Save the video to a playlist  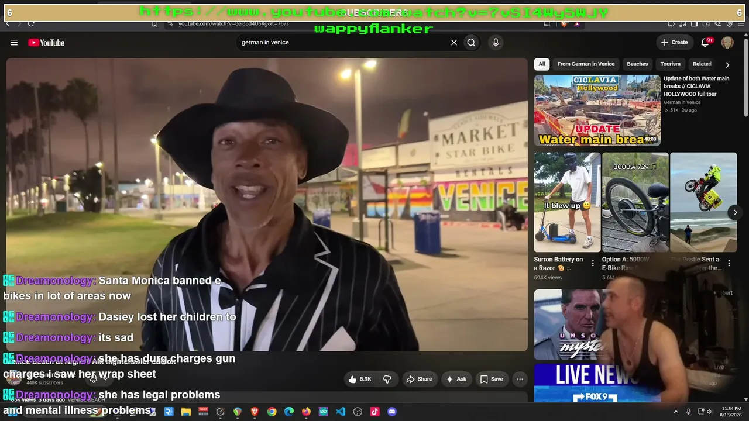pos(492,379)
